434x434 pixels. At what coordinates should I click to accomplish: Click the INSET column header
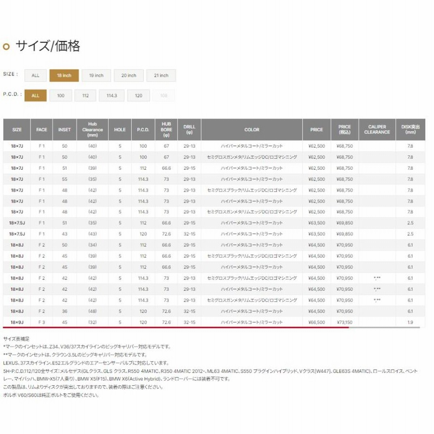pyautogui.click(x=64, y=130)
